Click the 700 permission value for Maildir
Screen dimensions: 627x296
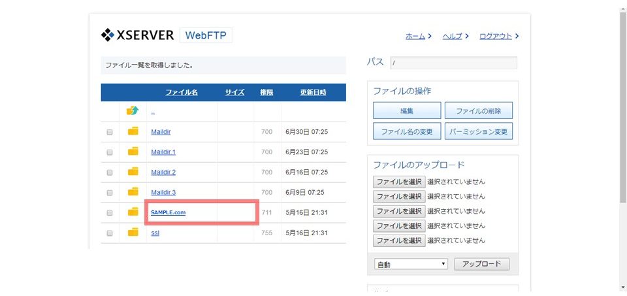coord(266,131)
